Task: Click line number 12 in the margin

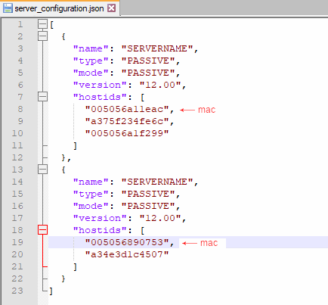Action: pyautogui.click(x=17, y=157)
